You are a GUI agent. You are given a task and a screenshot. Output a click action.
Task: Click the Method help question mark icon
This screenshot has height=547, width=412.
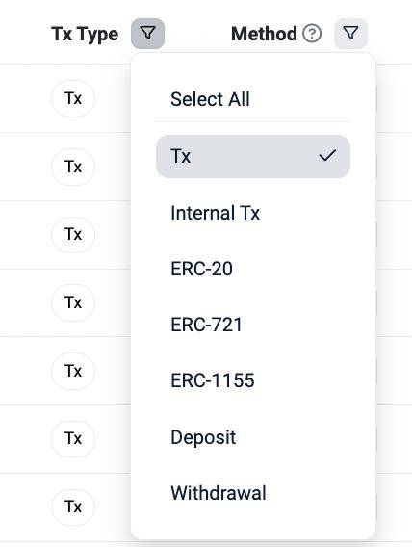pos(312,34)
